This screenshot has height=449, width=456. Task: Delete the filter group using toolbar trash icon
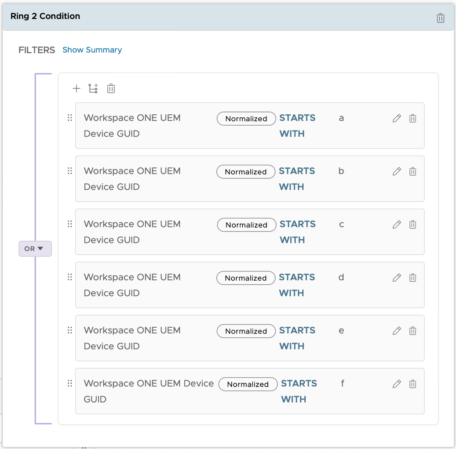pos(110,88)
